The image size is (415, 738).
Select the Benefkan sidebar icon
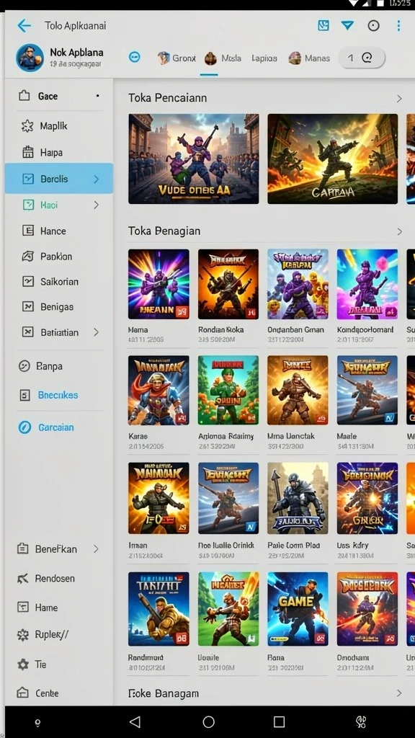22,548
